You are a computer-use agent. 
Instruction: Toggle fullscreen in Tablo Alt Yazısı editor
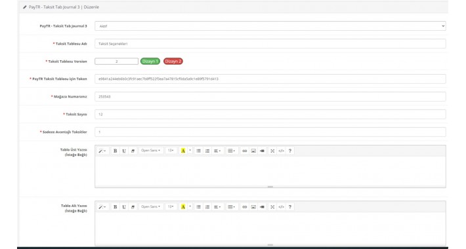272,207
